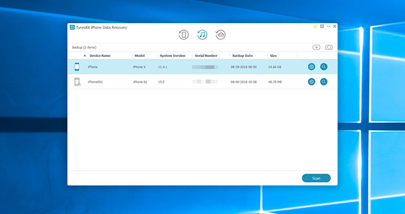Select the device name 'iPhone'

click(x=93, y=67)
